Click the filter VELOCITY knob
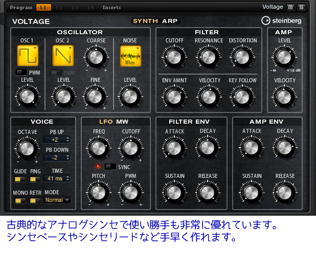 pos(209,97)
